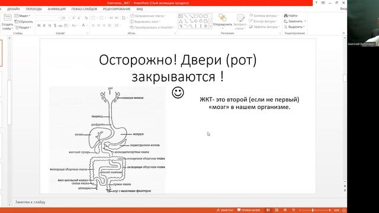
Task: Toggle text shadow (S) formatting
Action: tap(55, 25)
